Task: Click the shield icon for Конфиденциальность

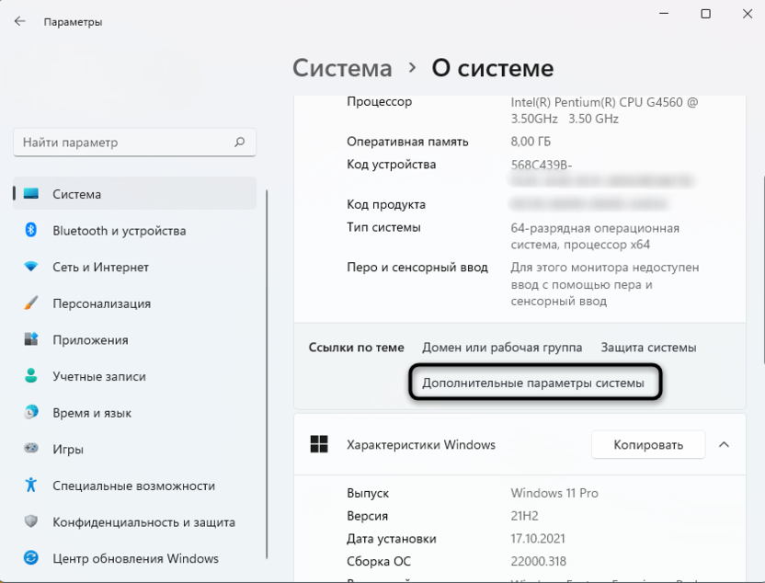Action: (31, 521)
